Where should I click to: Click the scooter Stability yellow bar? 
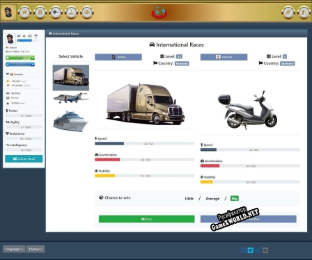(x=250, y=182)
